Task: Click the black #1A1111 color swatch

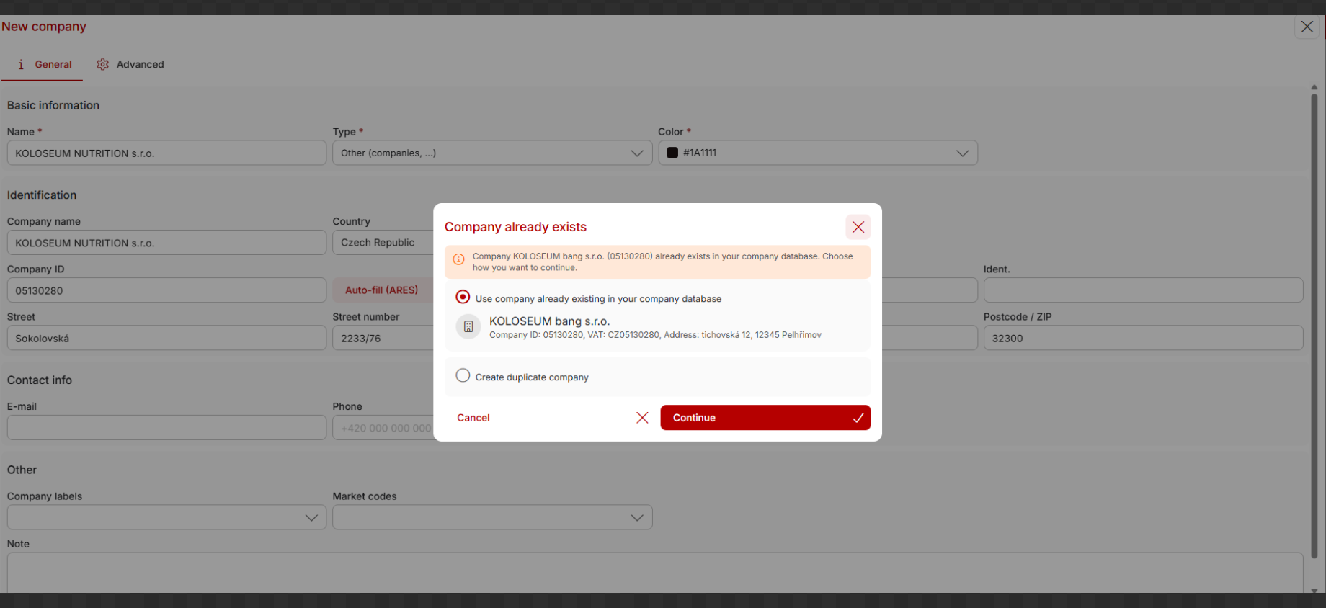Action: coord(672,153)
